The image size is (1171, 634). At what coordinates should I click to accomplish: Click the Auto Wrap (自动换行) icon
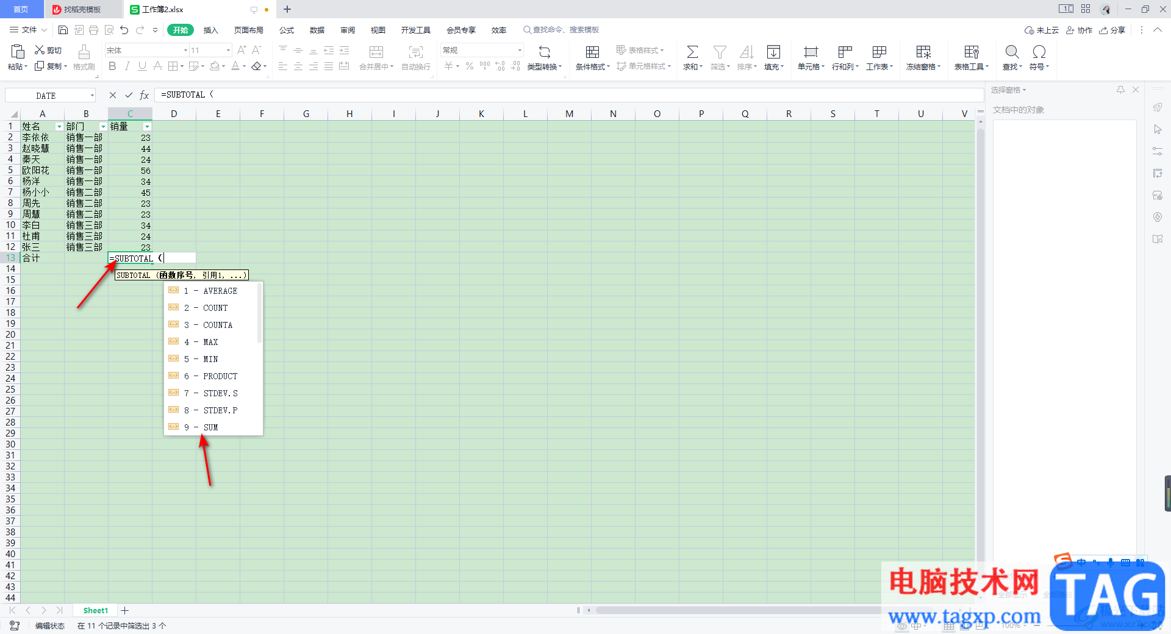(416, 52)
